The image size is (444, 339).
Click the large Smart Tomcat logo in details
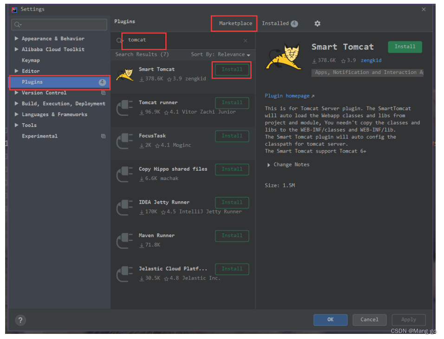283,57
